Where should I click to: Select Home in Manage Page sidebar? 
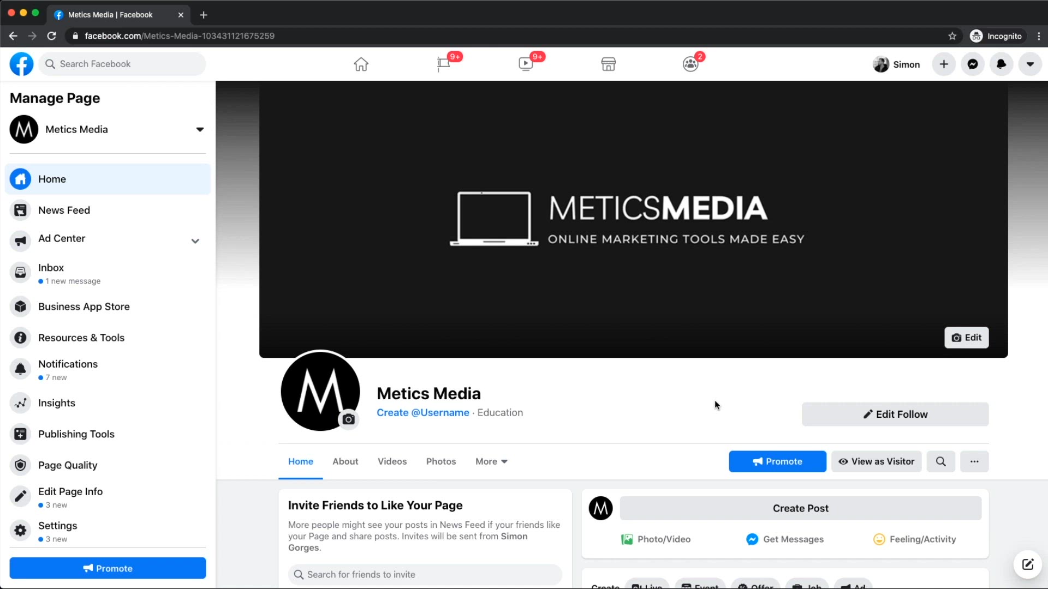point(108,179)
